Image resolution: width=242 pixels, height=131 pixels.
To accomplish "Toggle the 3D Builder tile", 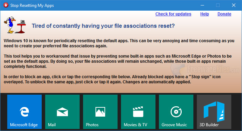I will click(214, 112).
